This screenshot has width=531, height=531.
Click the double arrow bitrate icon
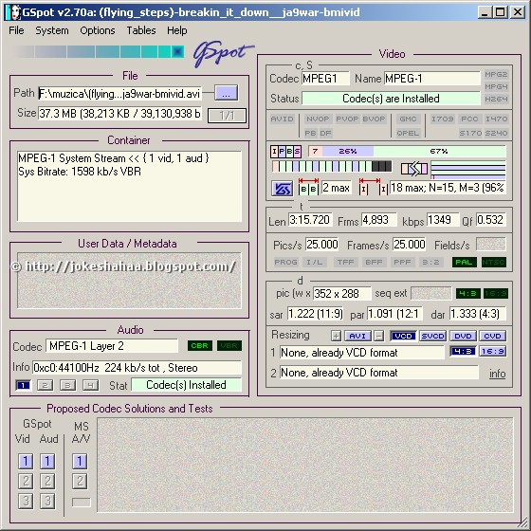point(413,169)
